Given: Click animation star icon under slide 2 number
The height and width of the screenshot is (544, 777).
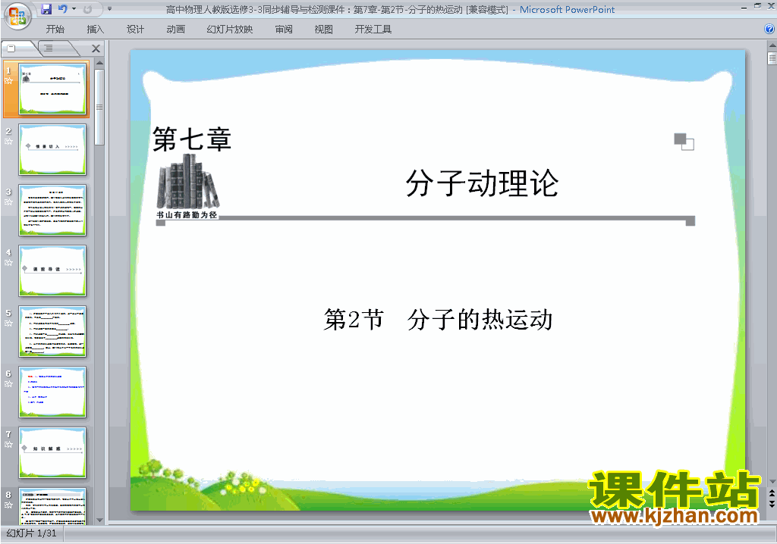Looking at the screenshot, I should (8, 142).
